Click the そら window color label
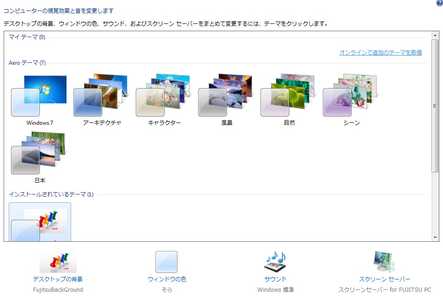 click(x=166, y=290)
